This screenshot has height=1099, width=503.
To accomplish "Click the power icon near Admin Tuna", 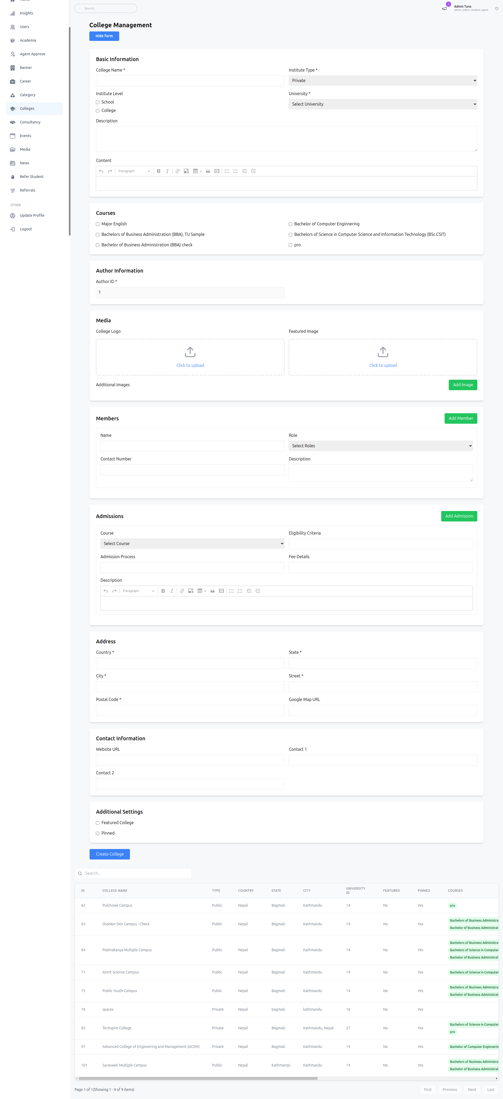I will [496, 8].
